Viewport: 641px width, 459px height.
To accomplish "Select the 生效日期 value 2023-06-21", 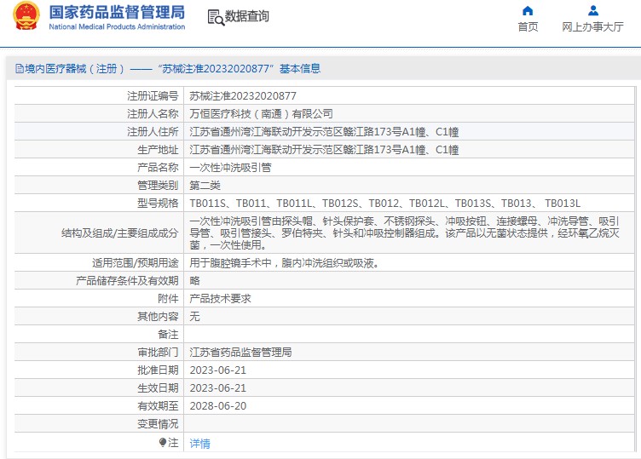I will tap(218, 388).
